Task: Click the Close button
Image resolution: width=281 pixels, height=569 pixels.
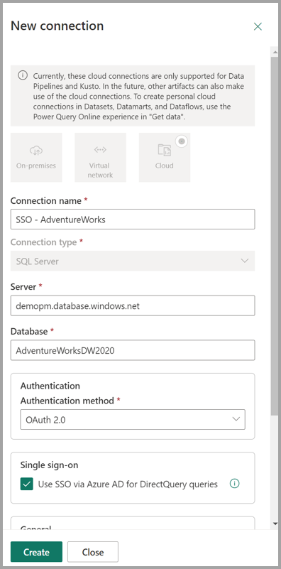Action: 93,551
